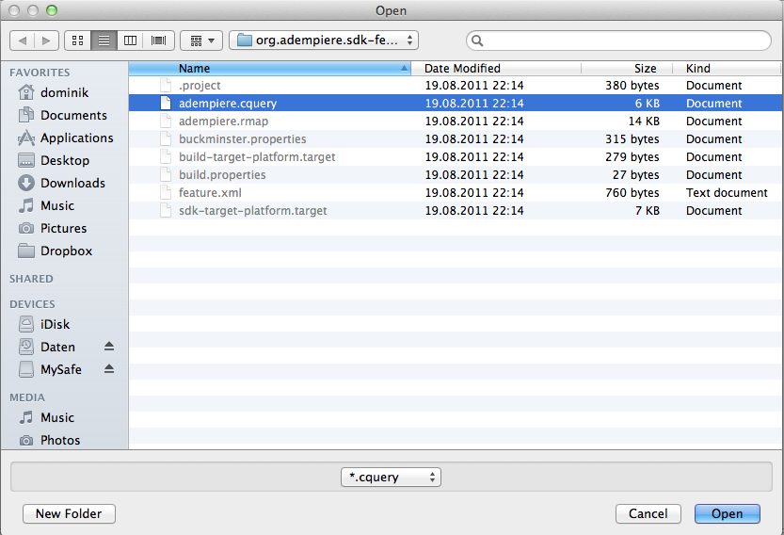
Task: Click the Text document kind cell
Action: (x=727, y=193)
